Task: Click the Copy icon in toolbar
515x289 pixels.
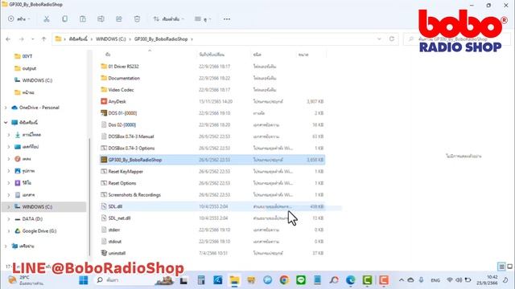Action: pos(64,19)
